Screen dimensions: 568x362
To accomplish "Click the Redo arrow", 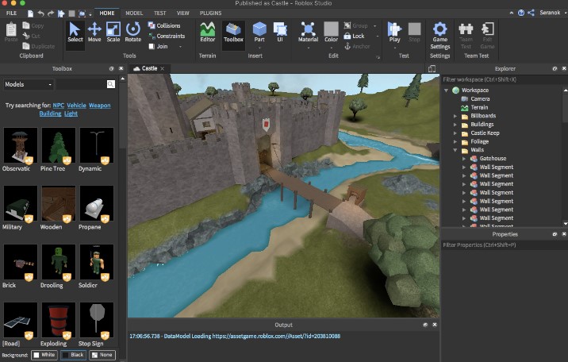I will click(51, 13).
